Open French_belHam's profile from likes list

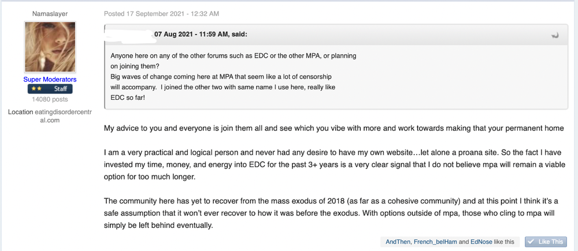point(436,242)
